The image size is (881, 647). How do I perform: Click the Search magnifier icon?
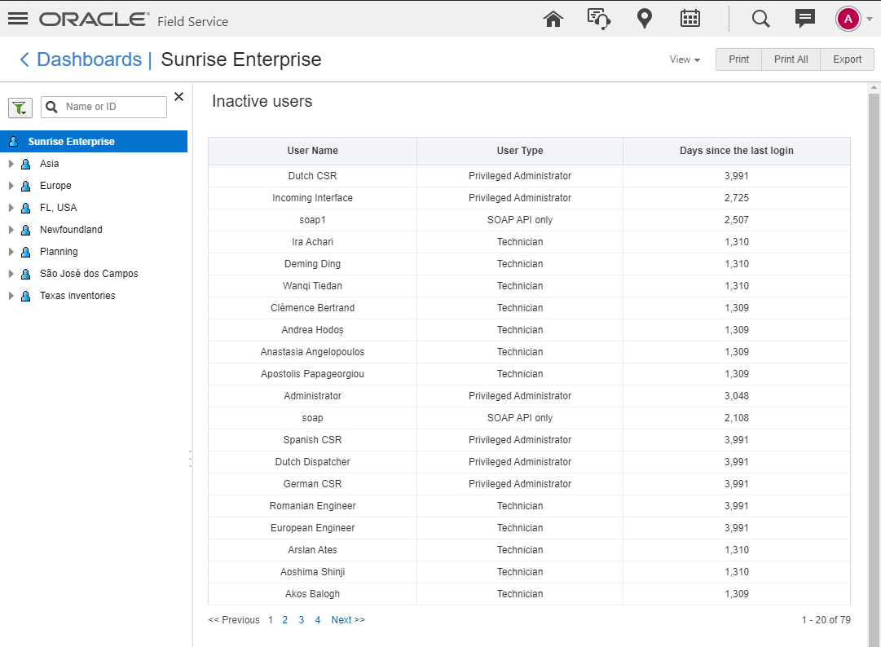click(760, 19)
